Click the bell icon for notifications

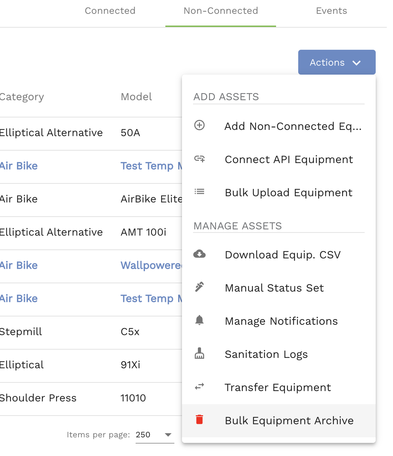point(199,320)
